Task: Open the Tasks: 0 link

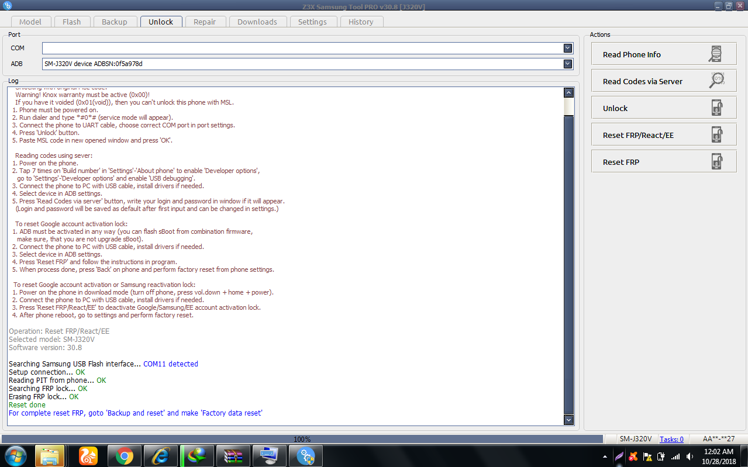Action: (x=671, y=439)
